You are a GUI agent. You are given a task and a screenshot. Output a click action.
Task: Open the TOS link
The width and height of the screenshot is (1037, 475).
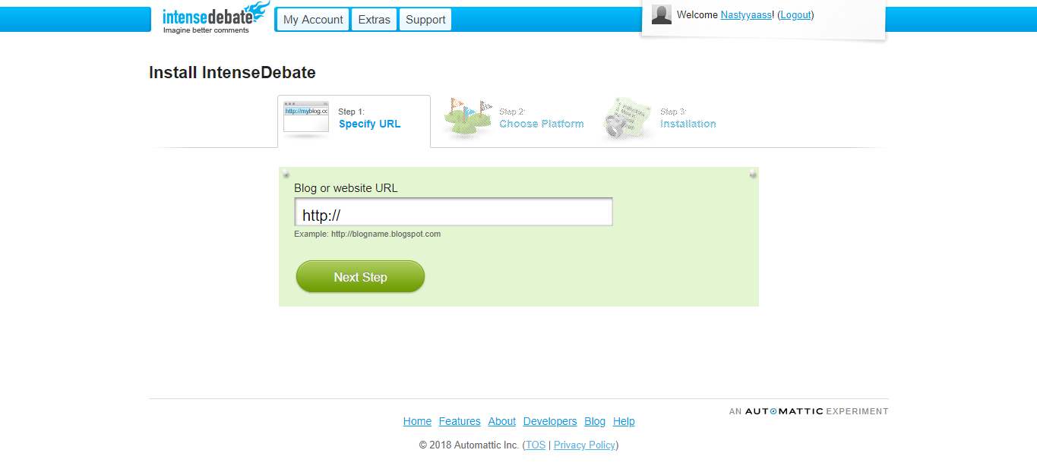point(536,445)
